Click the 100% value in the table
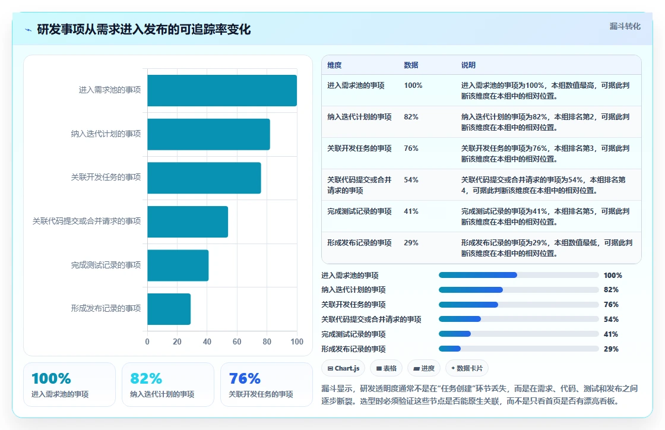 coord(413,86)
